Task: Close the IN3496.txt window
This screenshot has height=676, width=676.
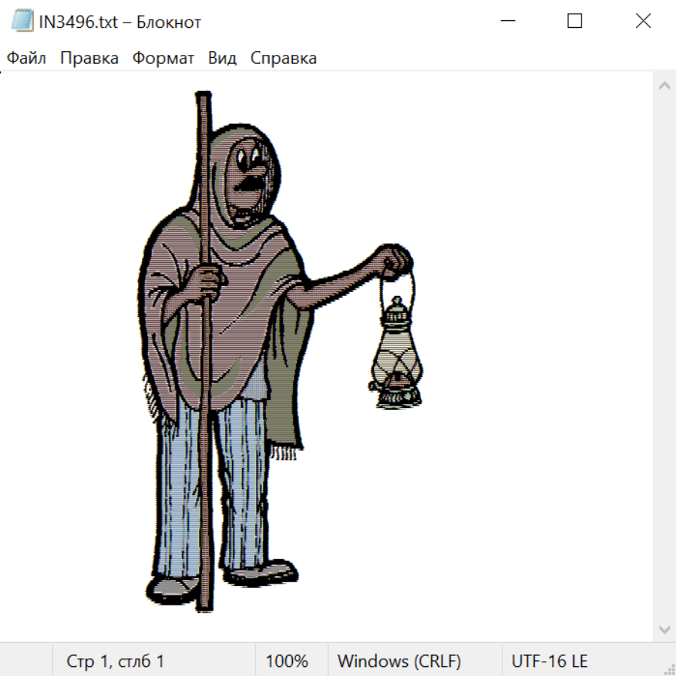Action: [x=643, y=22]
